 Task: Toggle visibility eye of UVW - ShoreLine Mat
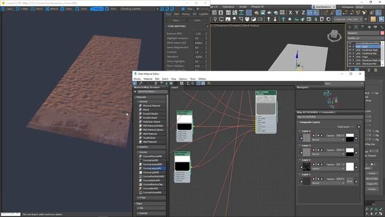350,64
